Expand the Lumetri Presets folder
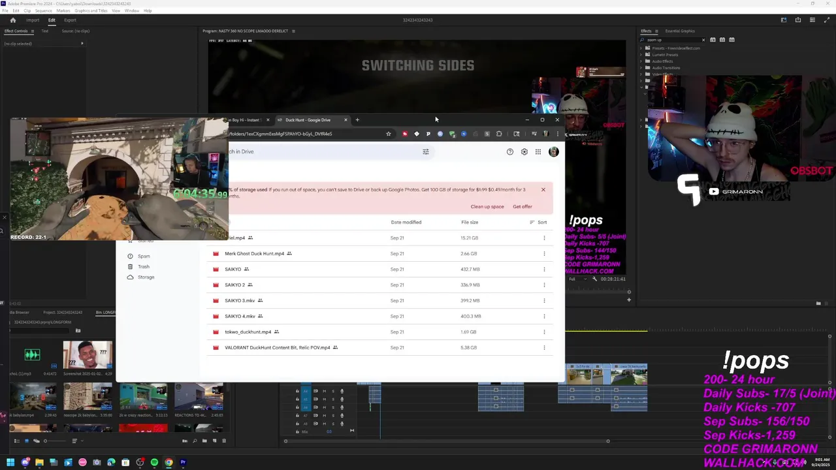Image resolution: width=836 pixels, height=470 pixels. 641,55
